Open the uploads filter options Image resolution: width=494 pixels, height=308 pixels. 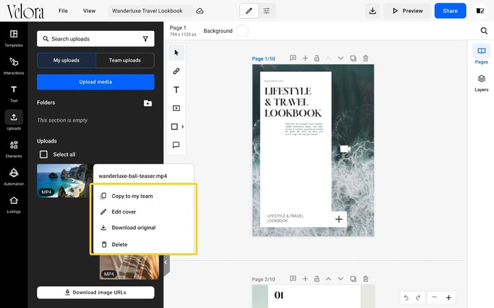(145, 39)
